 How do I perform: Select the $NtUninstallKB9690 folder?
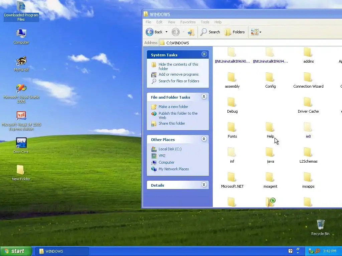point(232,56)
